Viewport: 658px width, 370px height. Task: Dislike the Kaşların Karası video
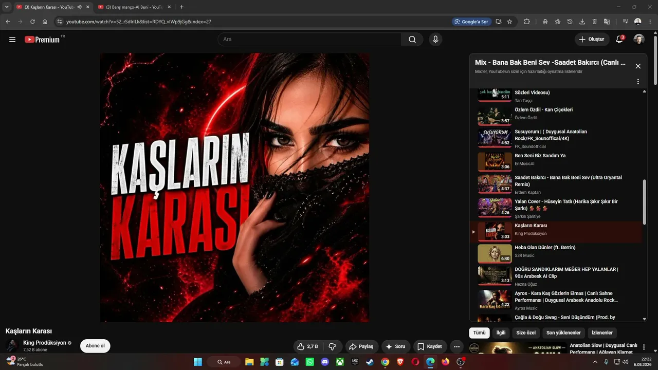point(332,346)
